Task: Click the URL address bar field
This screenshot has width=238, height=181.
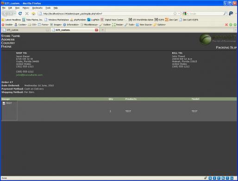Action: tap(106, 14)
